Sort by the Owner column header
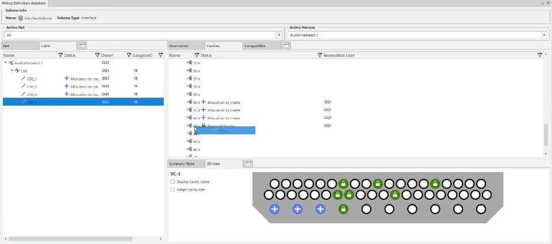This screenshot has height=244, width=552. point(107,55)
